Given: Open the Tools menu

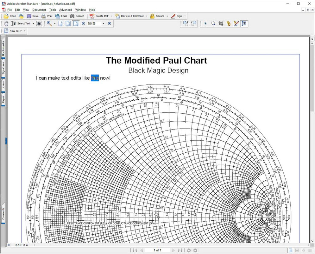Looking at the screenshot, I should [53, 10].
